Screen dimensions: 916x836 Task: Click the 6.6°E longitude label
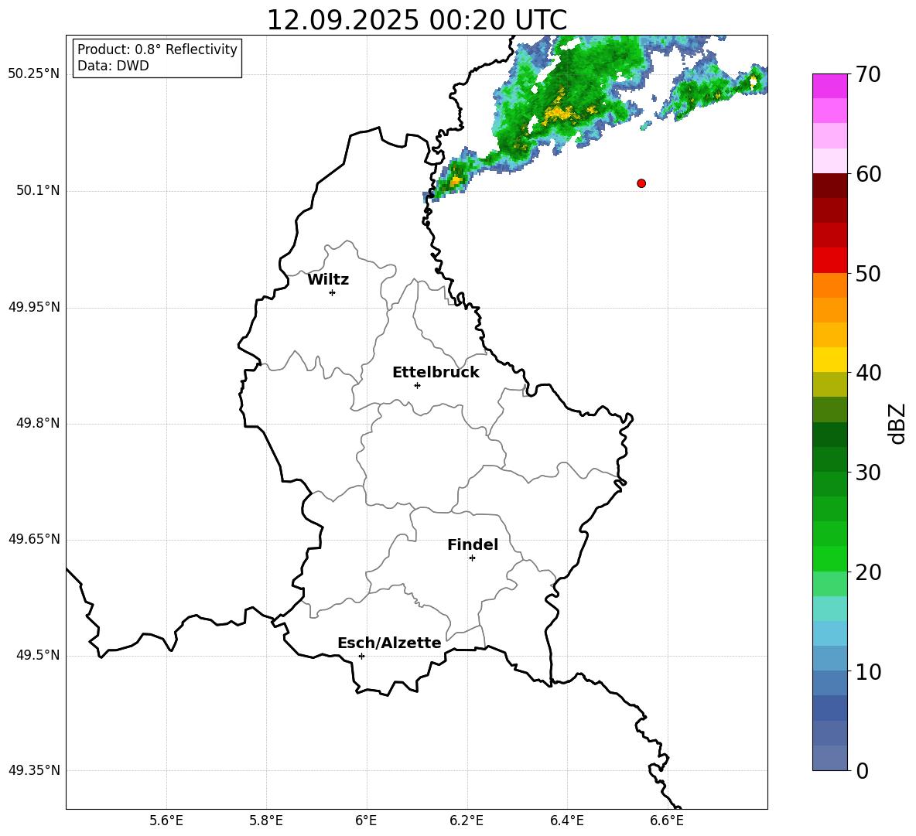(x=667, y=821)
